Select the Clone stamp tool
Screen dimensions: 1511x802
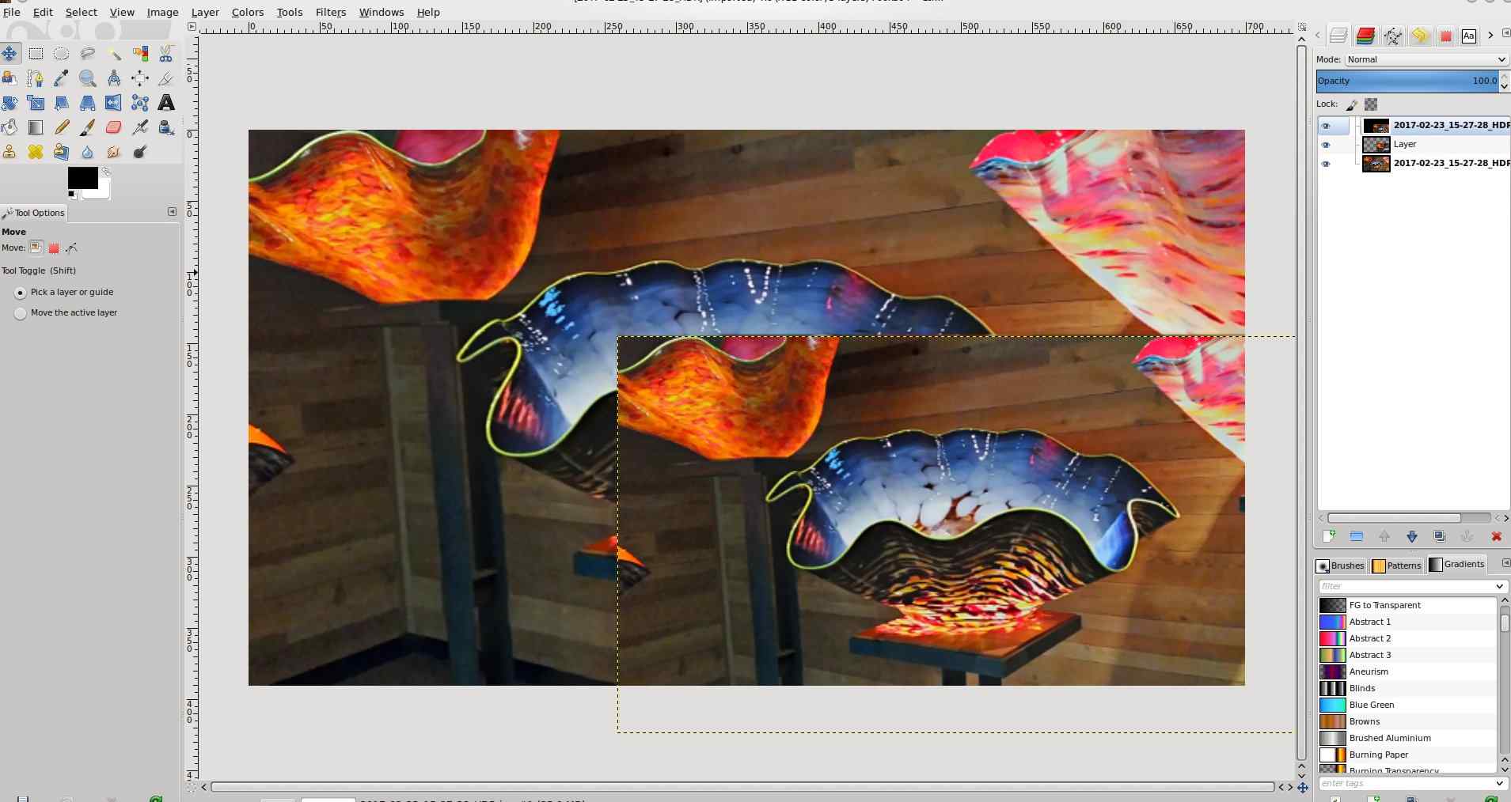(x=9, y=152)
